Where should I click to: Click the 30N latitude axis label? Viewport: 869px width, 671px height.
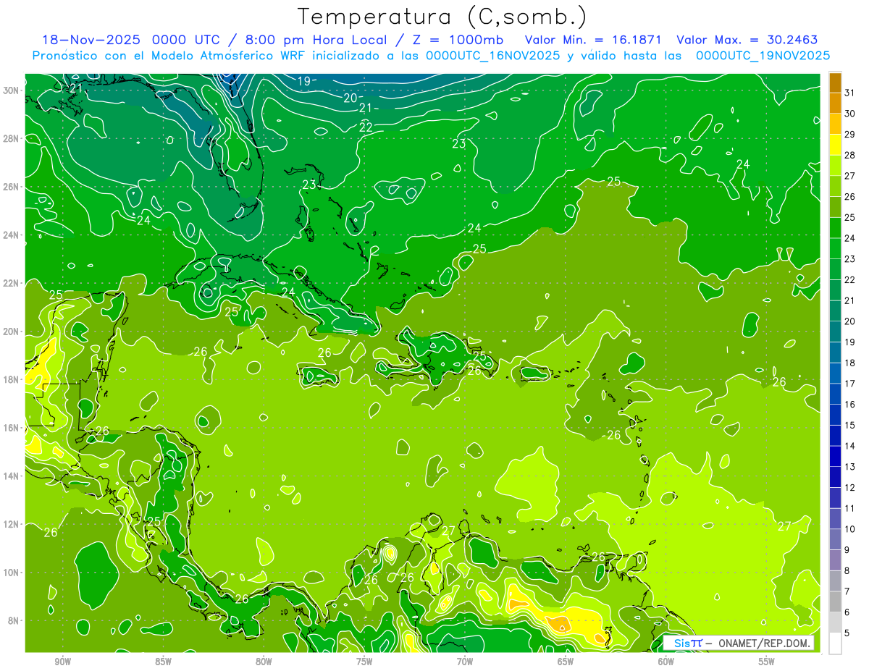11,90
